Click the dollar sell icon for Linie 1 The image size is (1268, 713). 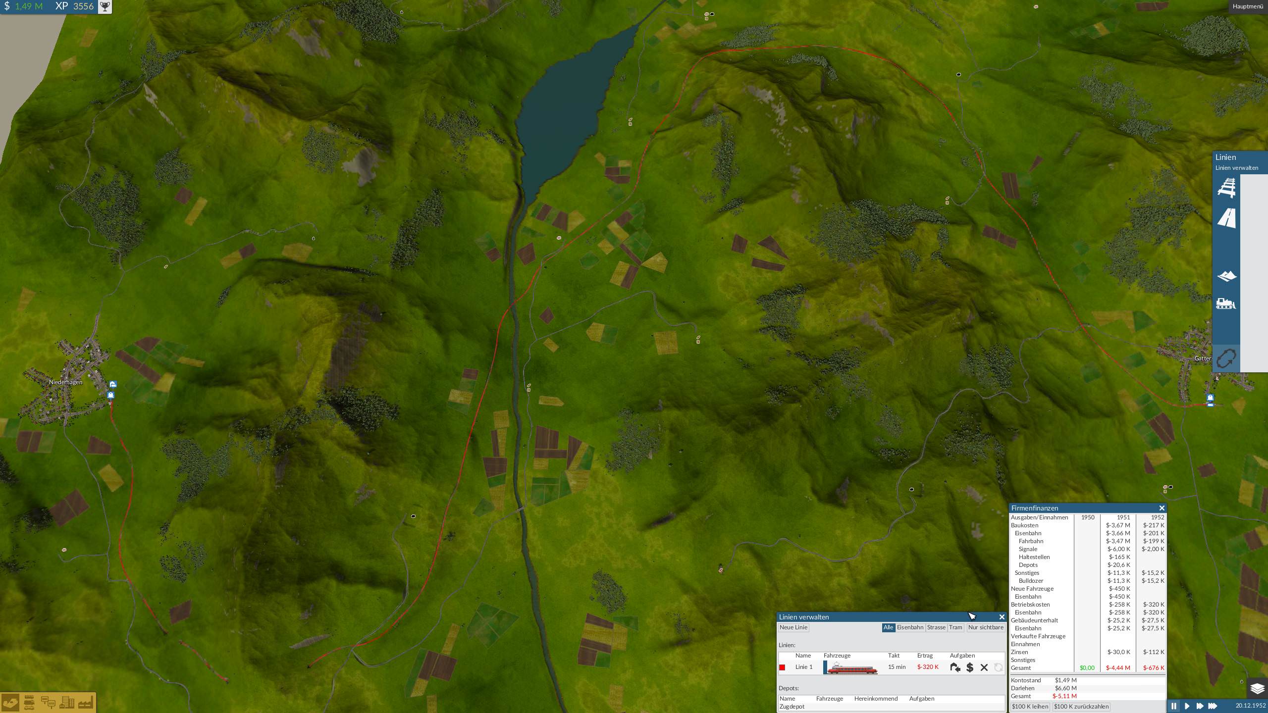tap(970, 667)
